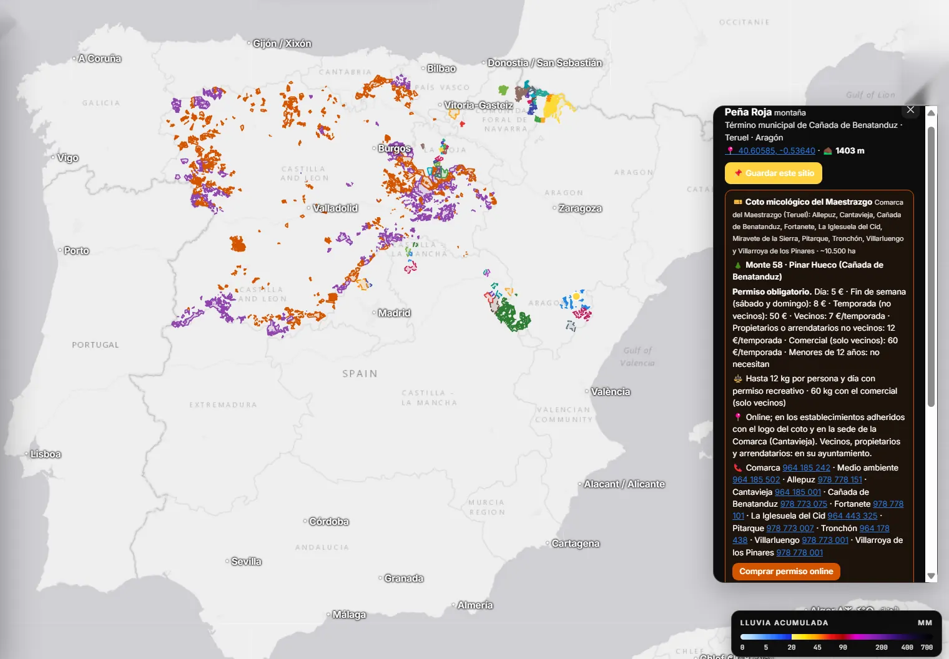Call La Iglesuela del Cid 964 443 325
Viewport: 949px width, 659px height.
click(x=852, y=516)
